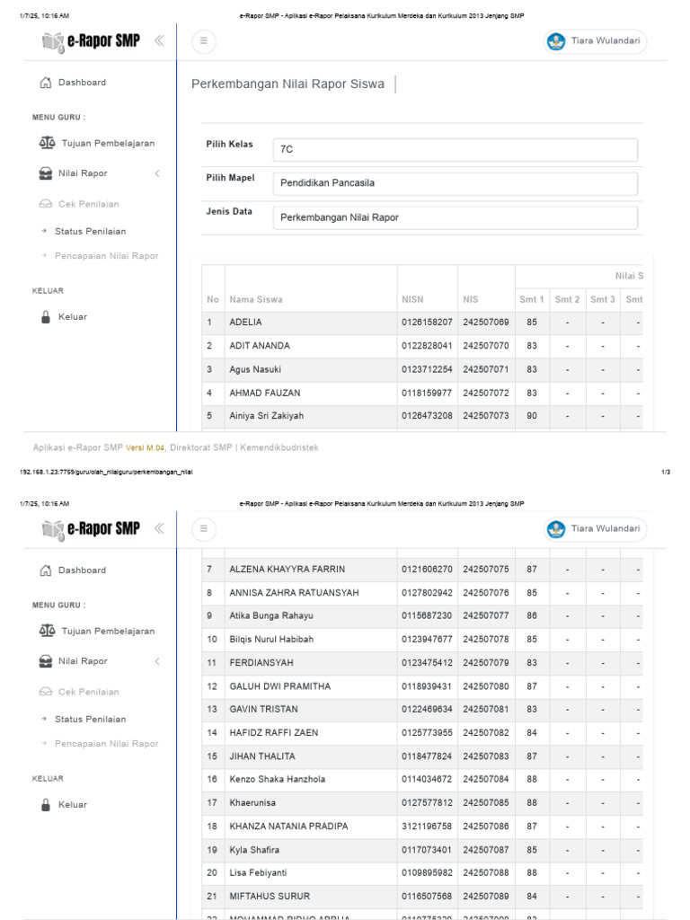Open the Status Penilaian menu label on the second printed page
This screenshot has height=920, width=690.
tap(91, 720)
